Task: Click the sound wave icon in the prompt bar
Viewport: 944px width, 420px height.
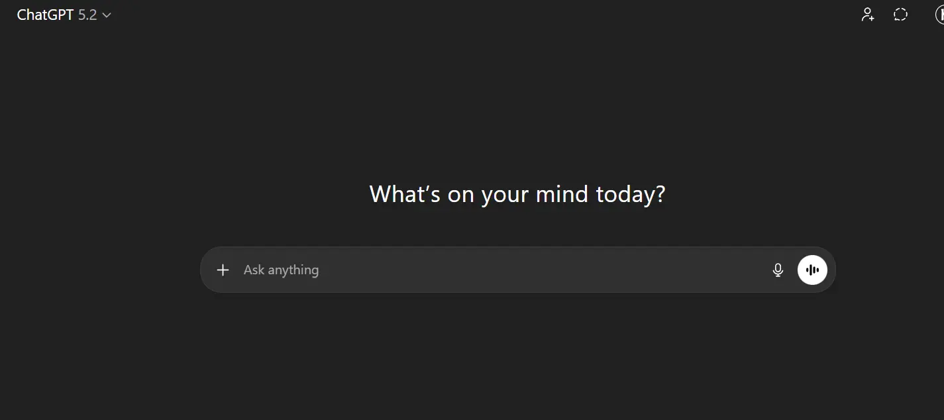Action: [812, 270]
